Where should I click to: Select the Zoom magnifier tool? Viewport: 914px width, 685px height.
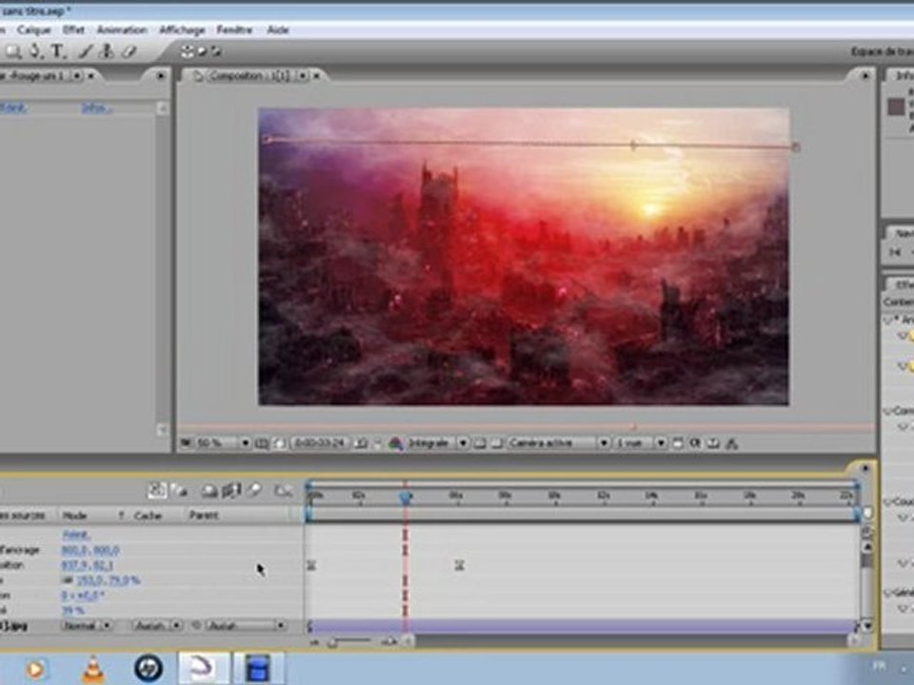pos(13,51)
